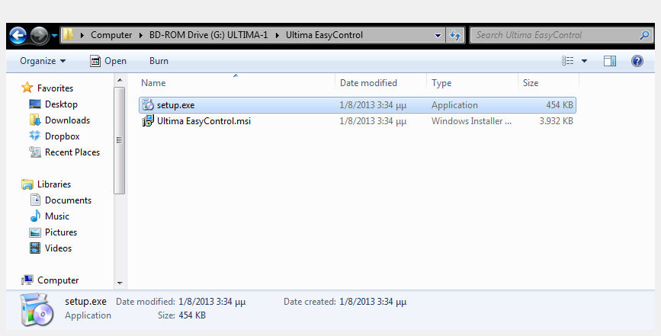
Task: Click the setup.exe installer icon in the list
Action: 148,105
